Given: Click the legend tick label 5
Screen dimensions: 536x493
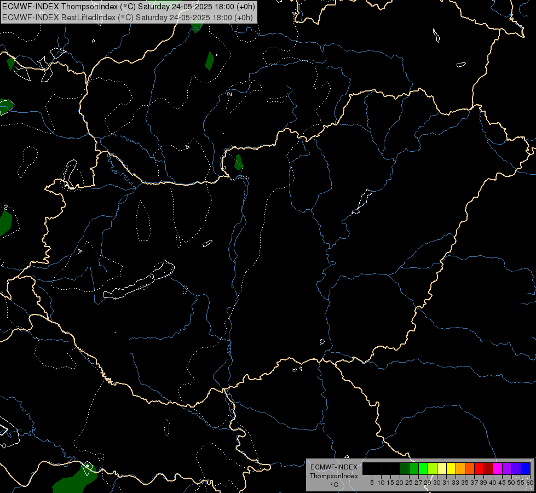Looking at the screenshot, I should pyautogui.click(x=372, y=483).
